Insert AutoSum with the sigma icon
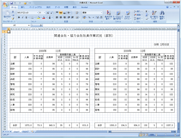The image size is (182, 139). (x=147, y=11)
